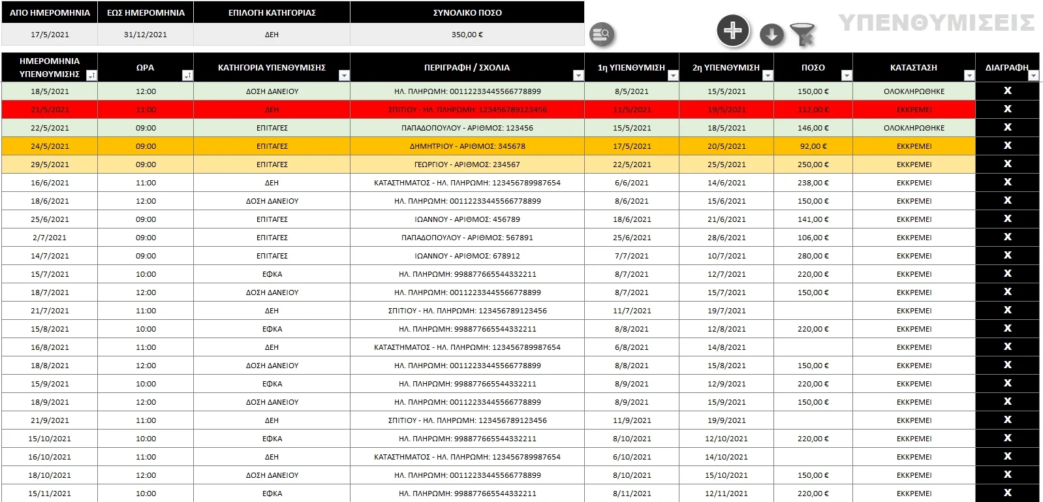Click the round down-arrow icon
The width and height of the screenshot is (1043, 502).
(771, 35)
